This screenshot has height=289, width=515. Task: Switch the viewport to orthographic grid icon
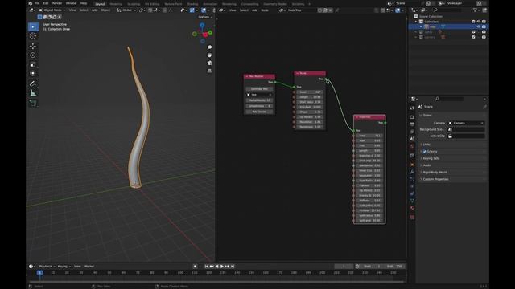209,71
